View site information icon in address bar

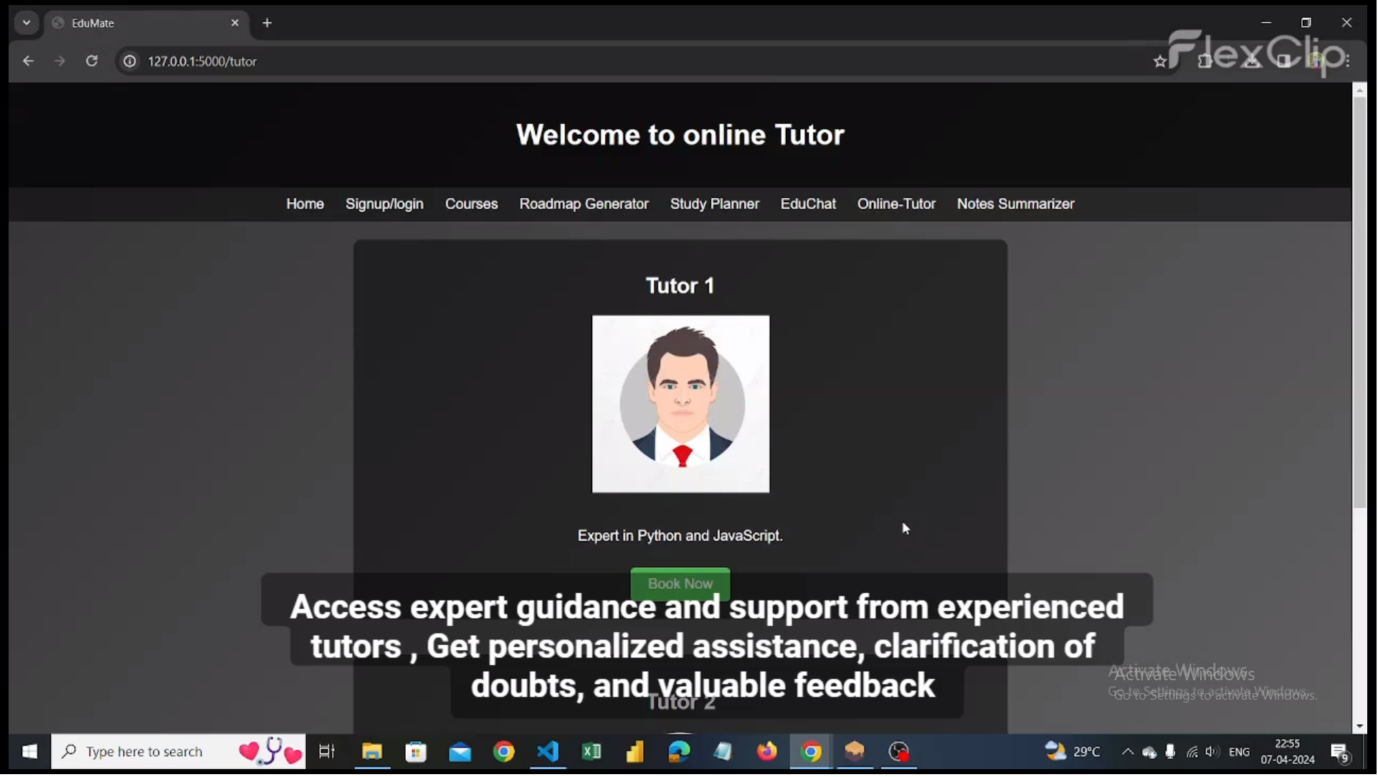pyautogui.click(x=130, y=62)
